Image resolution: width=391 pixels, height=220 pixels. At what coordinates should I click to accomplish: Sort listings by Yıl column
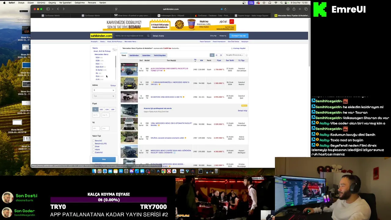pyautogui.click(x=195, y=60)
